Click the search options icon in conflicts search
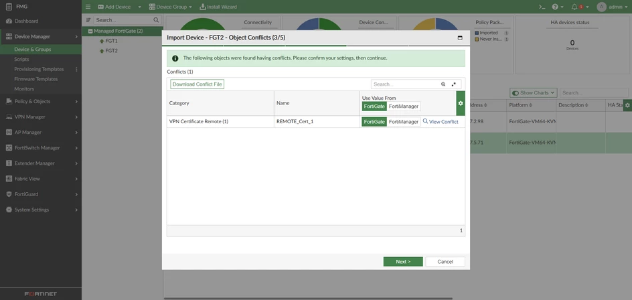Image resolution: width=632 pixels, height=300 pixels. point(453,84)
